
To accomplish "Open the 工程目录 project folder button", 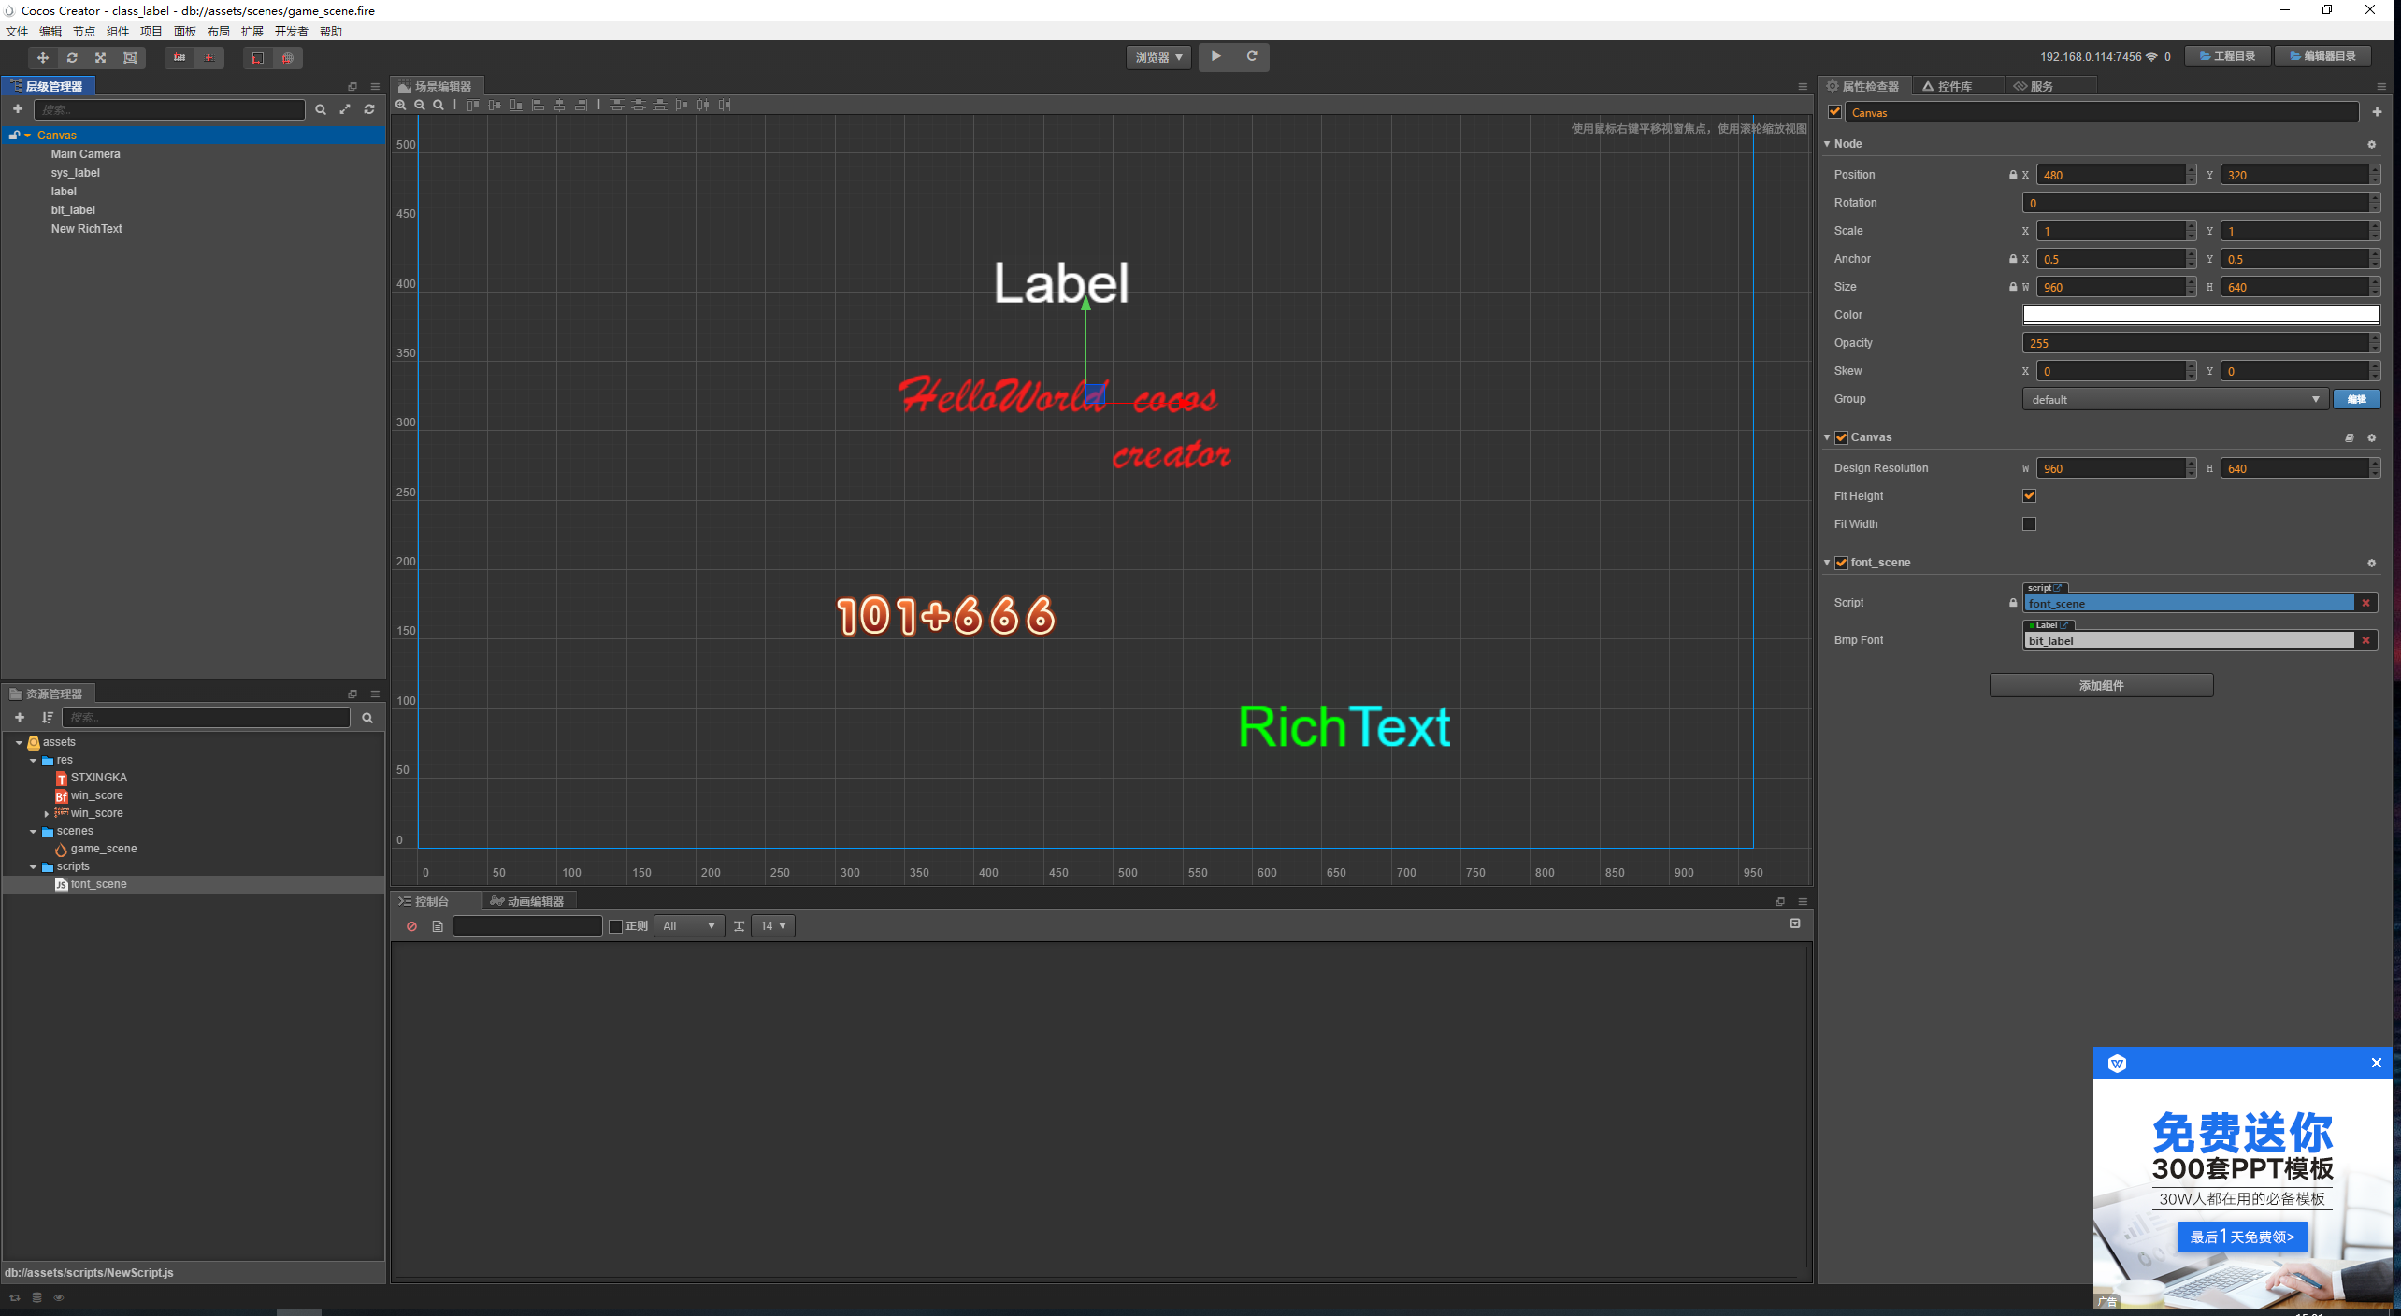I will (x=2227, y=56).
